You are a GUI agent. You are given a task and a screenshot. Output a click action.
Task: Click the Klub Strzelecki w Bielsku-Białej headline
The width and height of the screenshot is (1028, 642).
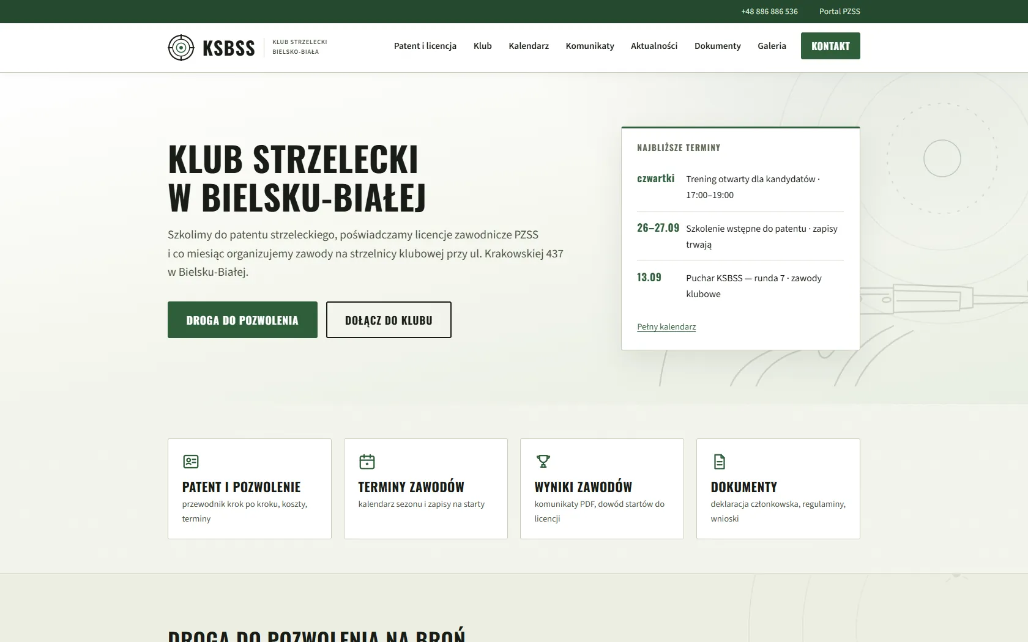click(x=297, y=178)
